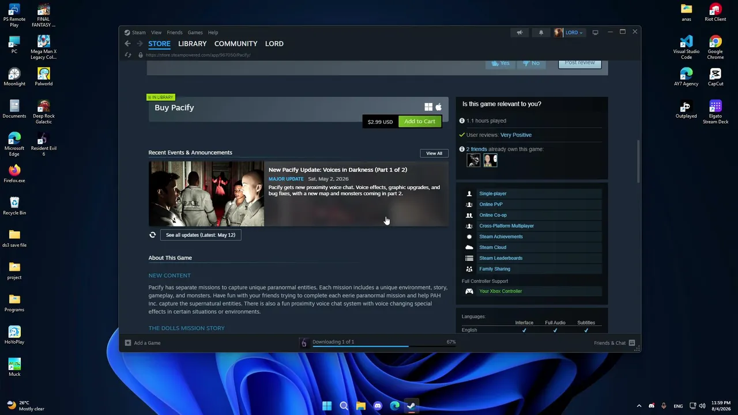Select the CapCut desktop icon
This screenshot has width=738, height=415.
pos(716,77)
